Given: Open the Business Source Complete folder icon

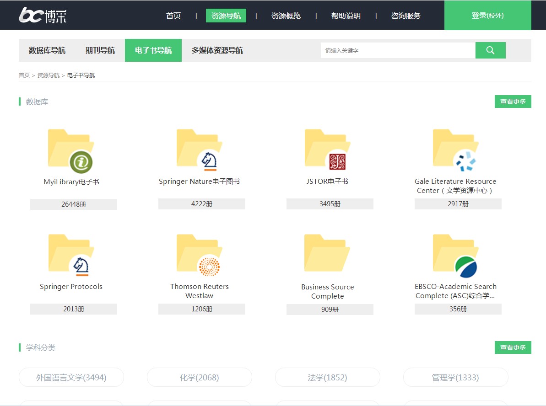Looking at the screenshot, I should point(327,254).
